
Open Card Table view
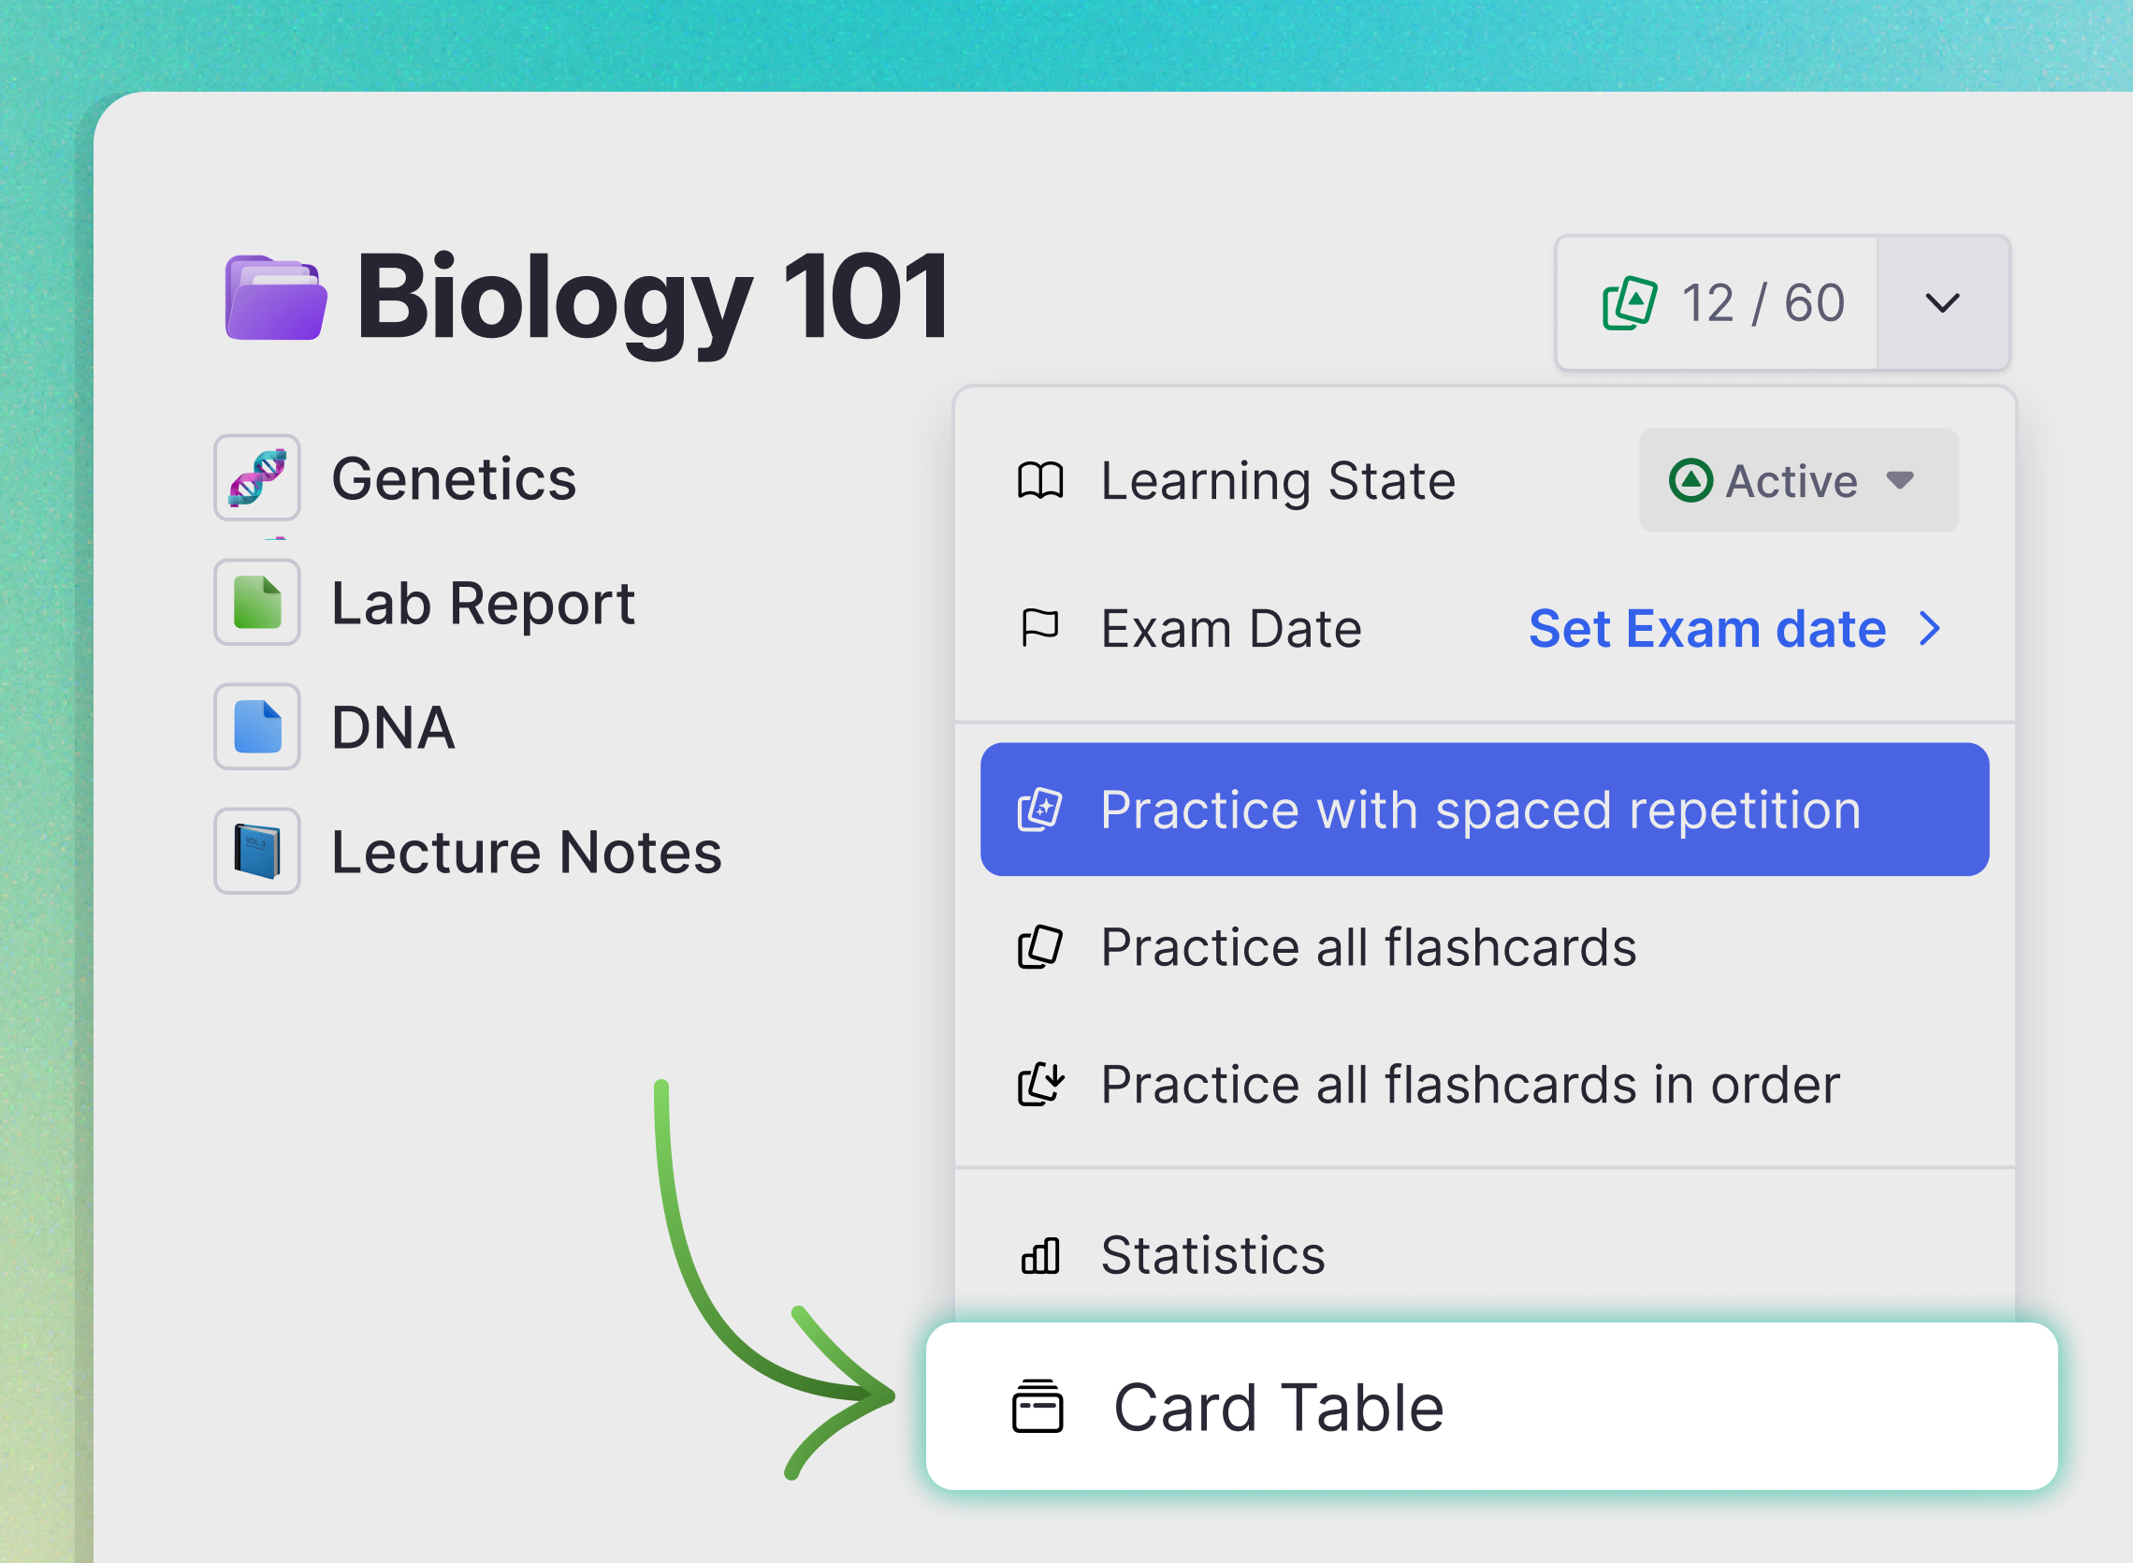point(1278,1406)
